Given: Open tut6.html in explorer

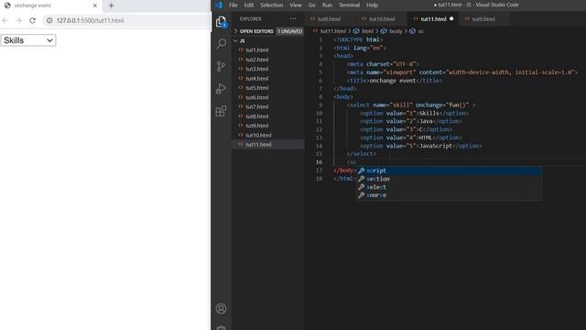Looking at the screenshot, I should [268, 97].
